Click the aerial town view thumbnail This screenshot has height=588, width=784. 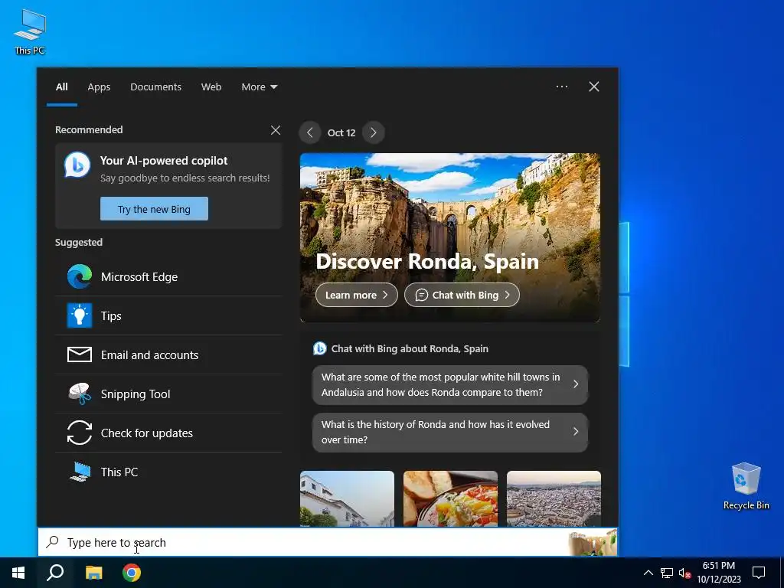tap(554, 498)
